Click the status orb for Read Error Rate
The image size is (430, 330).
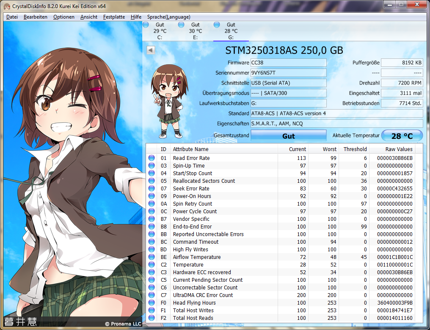point(152,158)
